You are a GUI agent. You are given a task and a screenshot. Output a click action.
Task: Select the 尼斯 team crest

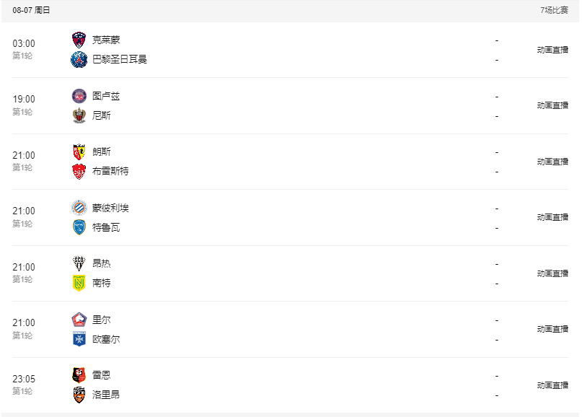[79, 115]
